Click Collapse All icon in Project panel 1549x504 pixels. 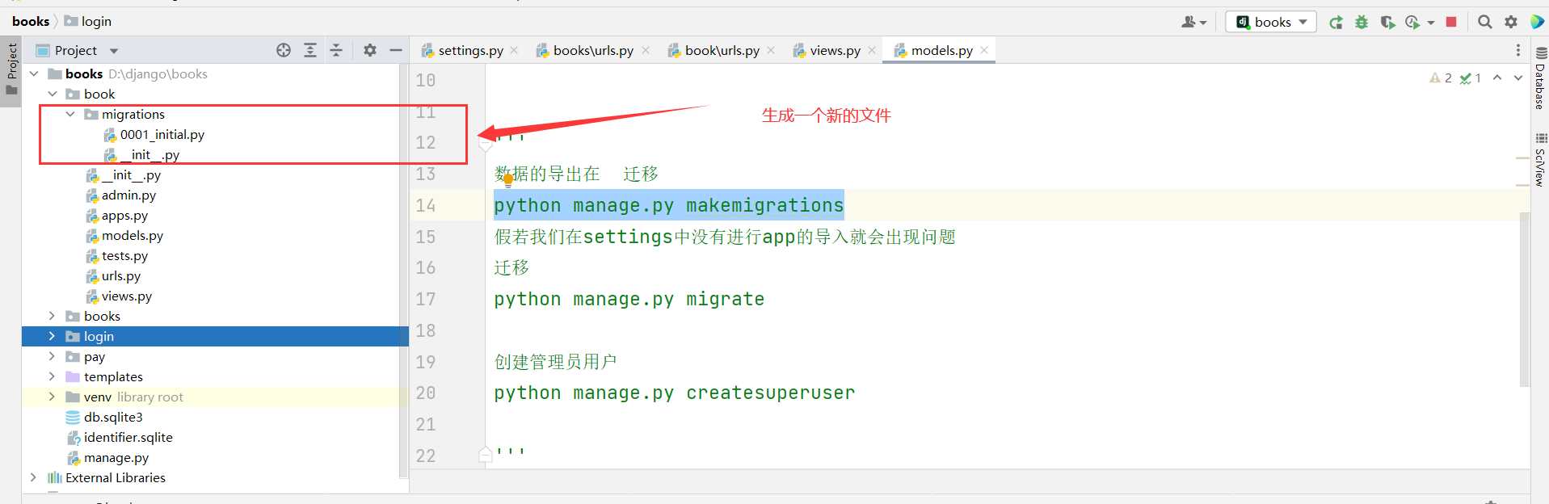(x=336, y=50)
